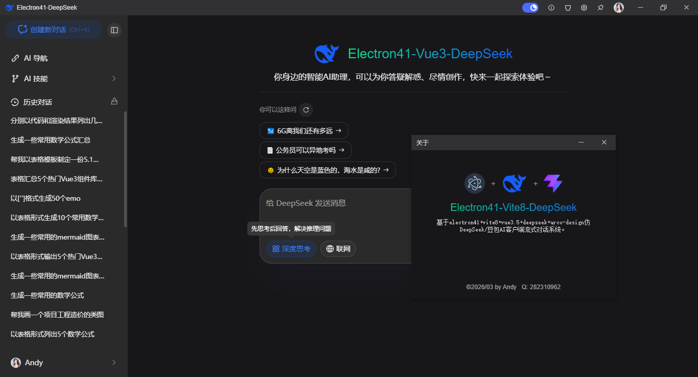
Task: Enable 深度思考 deep thinking mode
Action: (291, 249)
